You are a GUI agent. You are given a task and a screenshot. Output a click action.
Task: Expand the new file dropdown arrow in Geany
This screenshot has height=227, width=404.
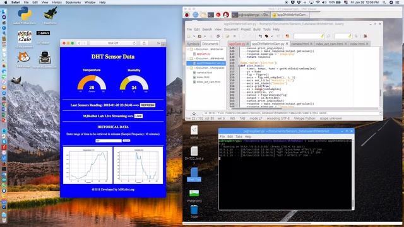click(x=194, y=37)
